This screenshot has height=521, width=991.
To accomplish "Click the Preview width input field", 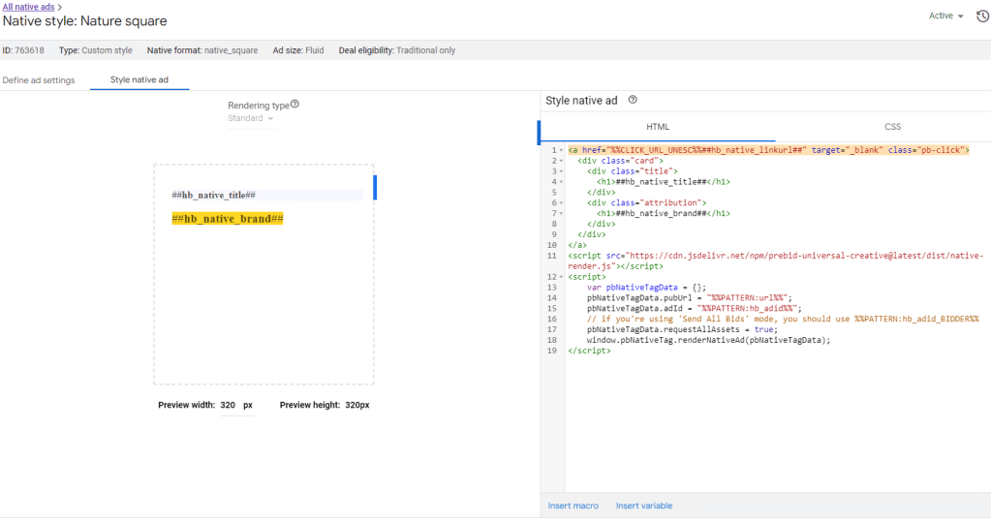I will [229, 406].
